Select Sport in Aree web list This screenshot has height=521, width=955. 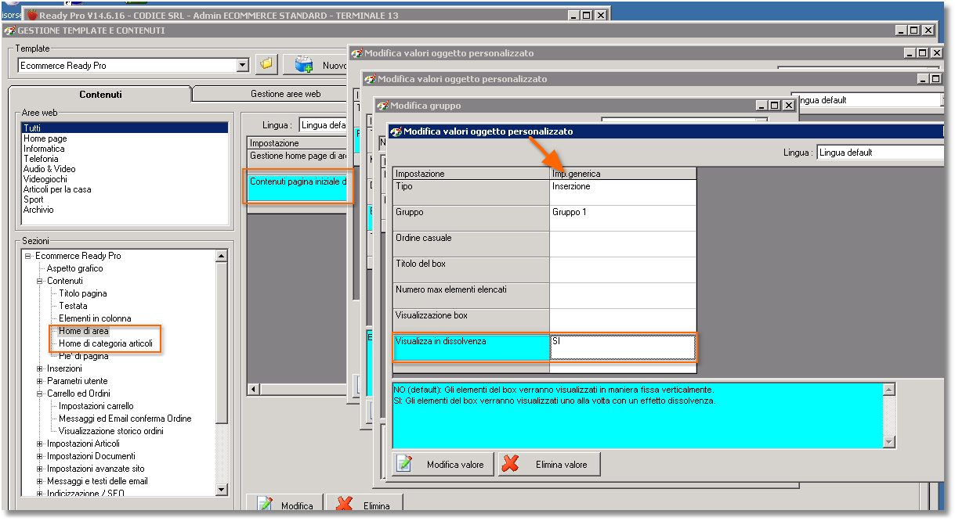[33, 199]
